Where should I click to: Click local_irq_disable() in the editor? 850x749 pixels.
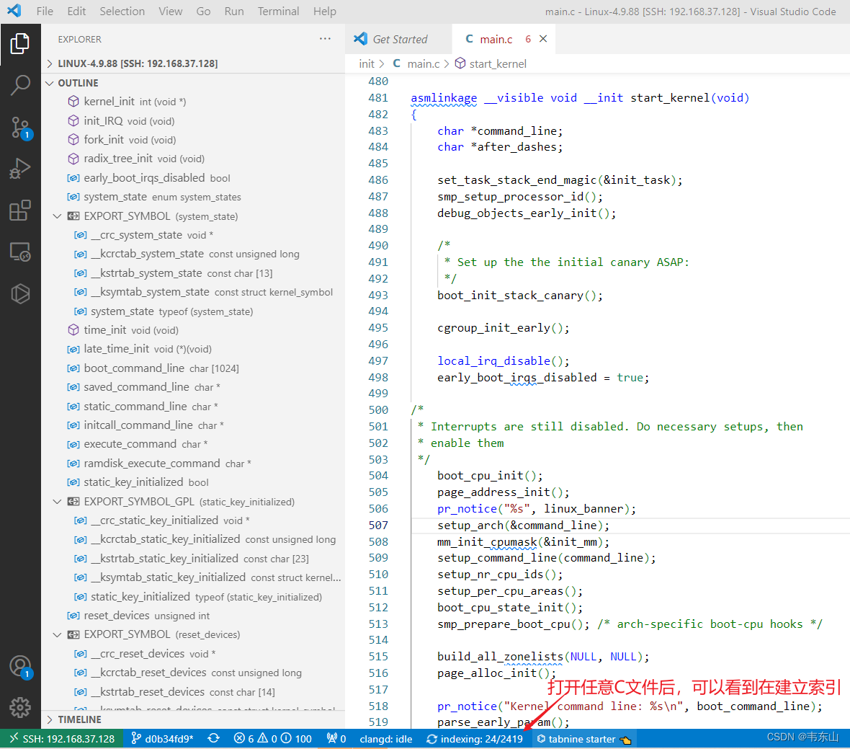pyautogui.click(x=503, y=360)
